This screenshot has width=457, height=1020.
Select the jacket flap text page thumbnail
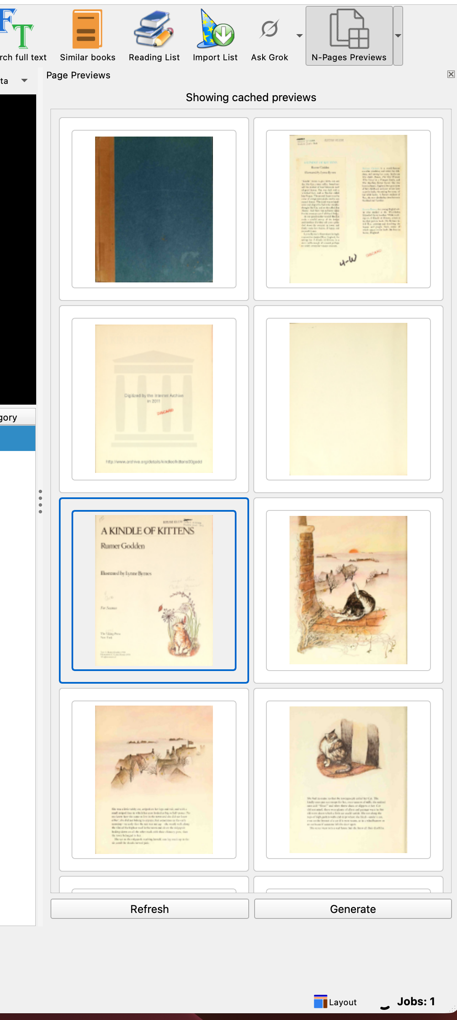(x=348, y=209)
